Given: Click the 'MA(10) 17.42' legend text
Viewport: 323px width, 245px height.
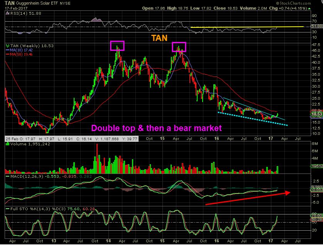Looking at the screenshot, I should (21, 50).
